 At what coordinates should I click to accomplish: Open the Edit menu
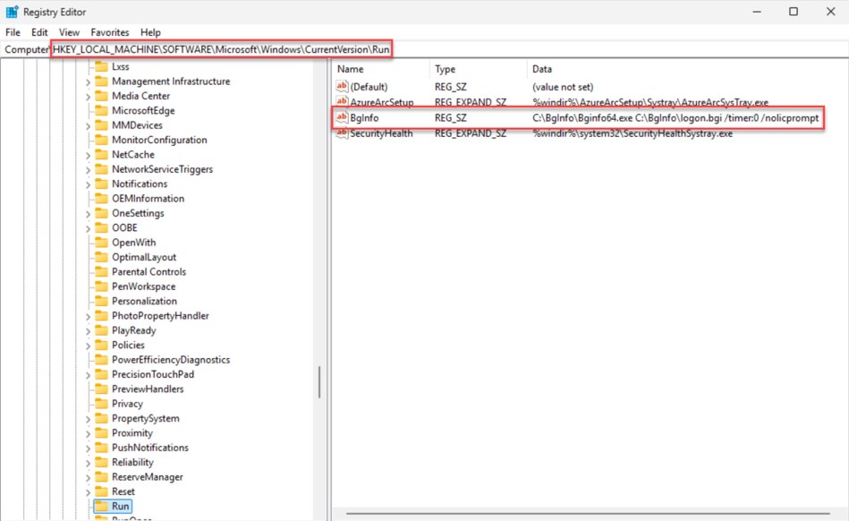[39, 32]
